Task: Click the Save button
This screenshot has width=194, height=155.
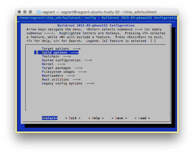Action: pos(119,118)
